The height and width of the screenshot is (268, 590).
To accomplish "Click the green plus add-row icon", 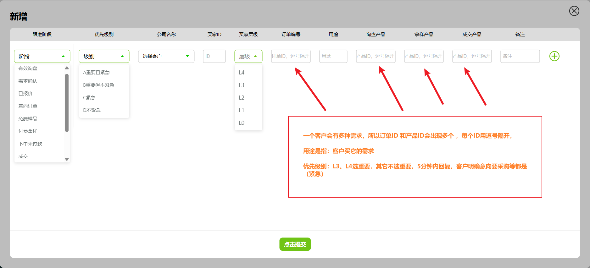I will coord(554,56).
